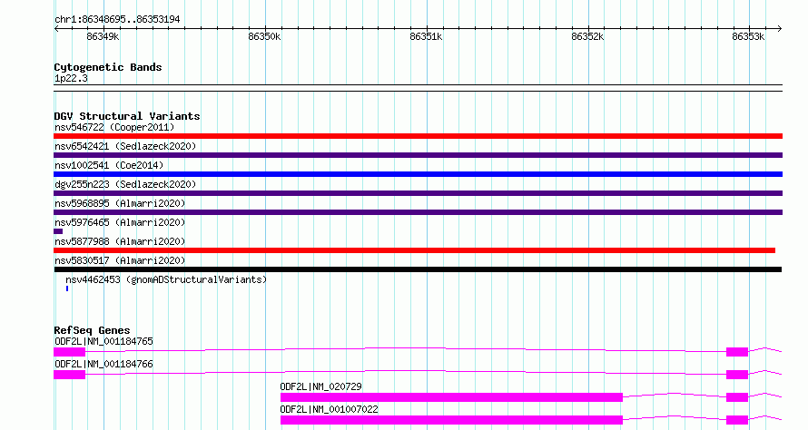The height and width of the screenshot is (430, 808).
Task: Open the ODF2L|NM_001184766 transcript label
Action: tap(103, 364)
